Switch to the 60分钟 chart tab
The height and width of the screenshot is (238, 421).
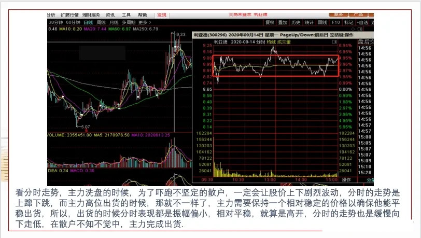point(73,22)
